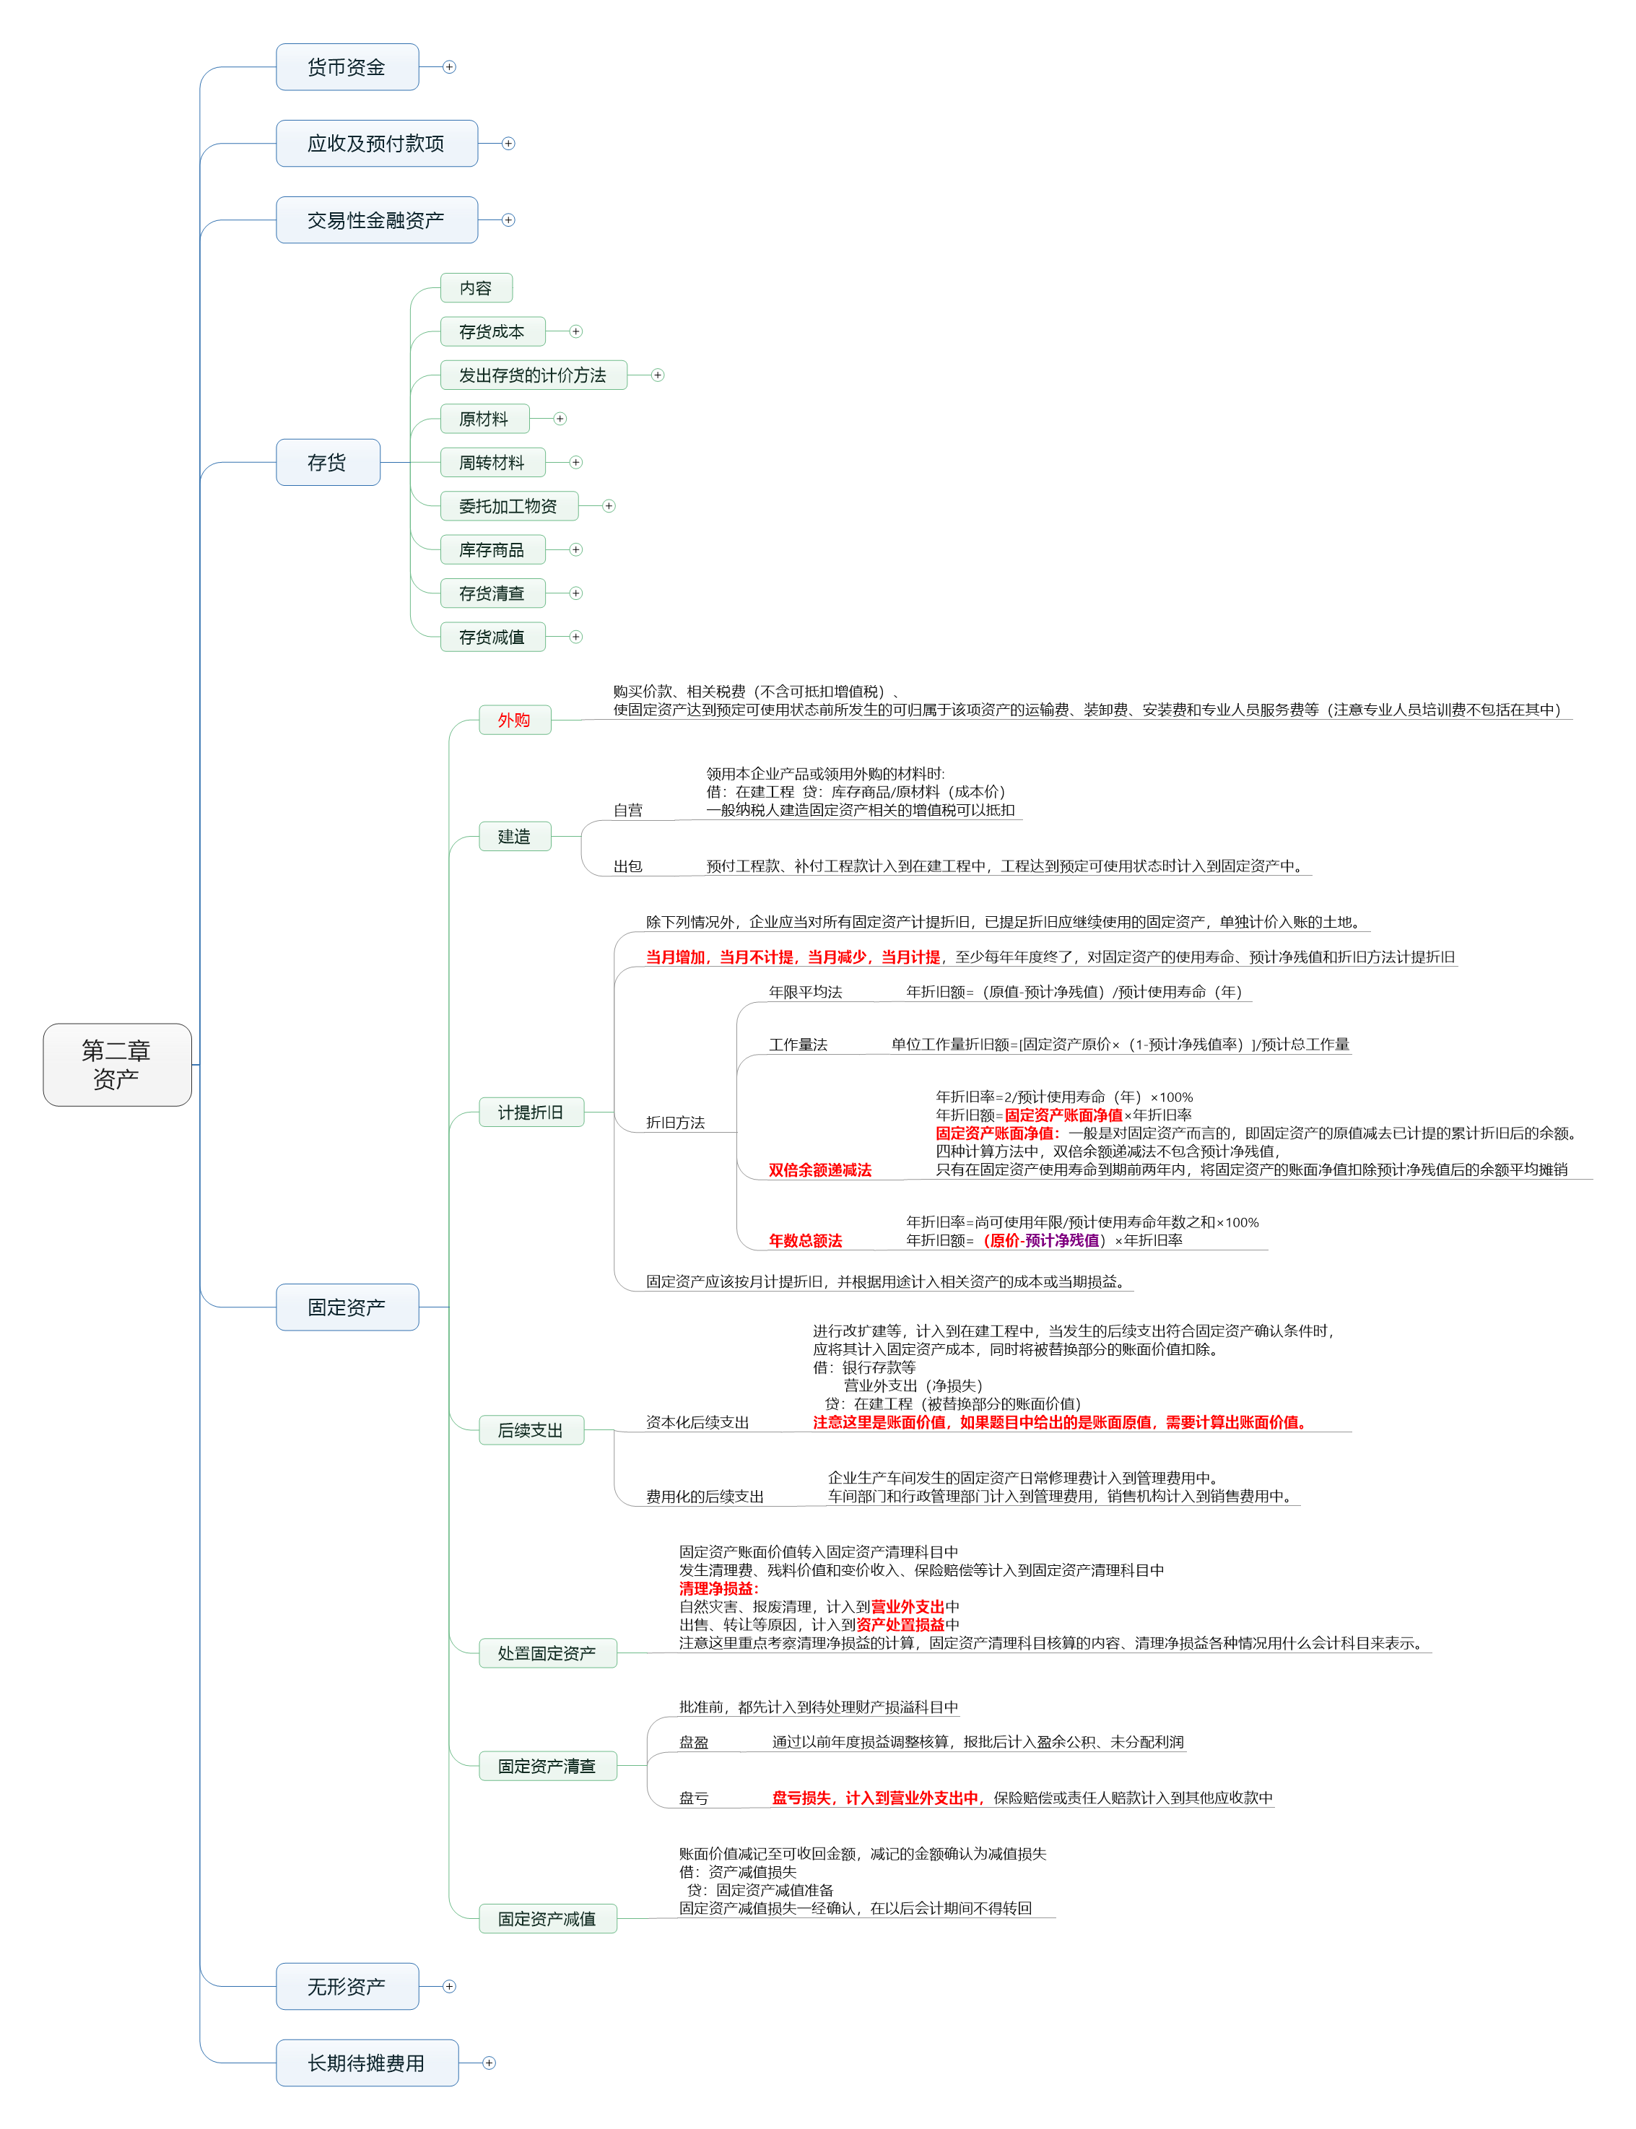Expand the 库存商品 plus icon
Viewport: 1636px width, 2129px height.
tap(575, 550)
